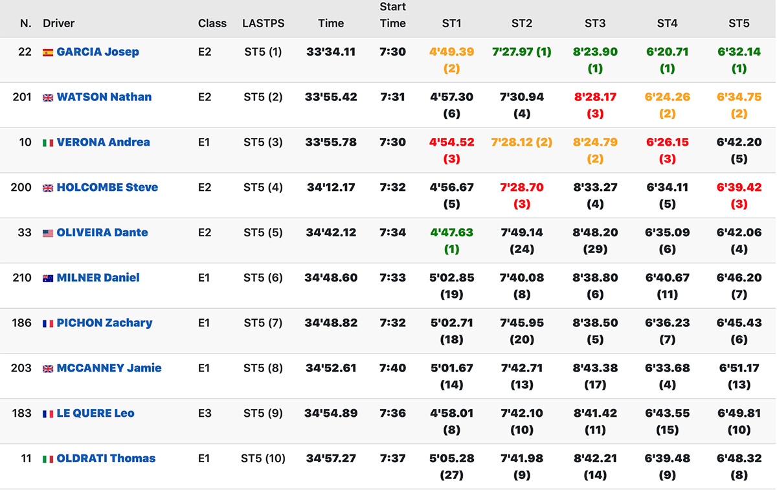Click the Australian flag beside MILNER Daniel
Screen dimensions: 777x490
[x=48, y=278]
